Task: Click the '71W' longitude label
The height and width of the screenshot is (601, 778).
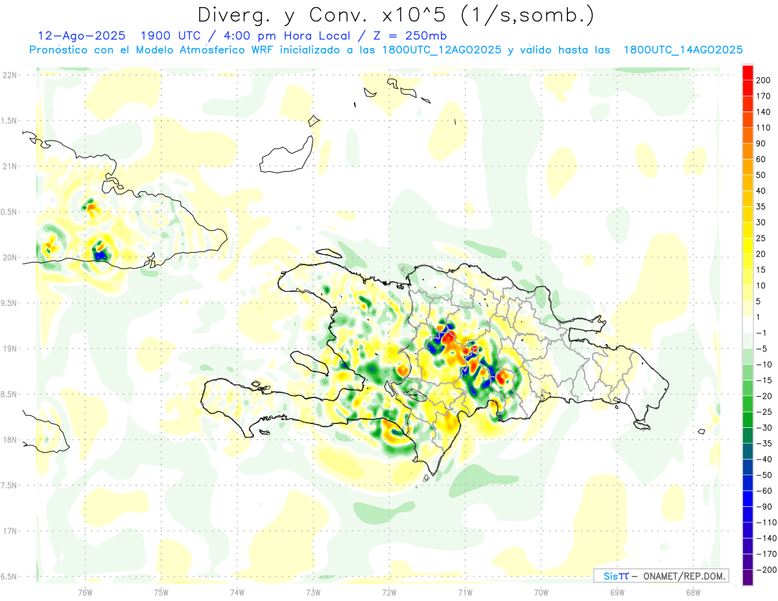Action: pyautogui.click(x=465, y=592)
